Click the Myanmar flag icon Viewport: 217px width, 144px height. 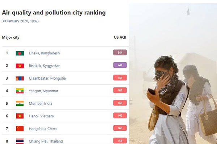point(20,91)
